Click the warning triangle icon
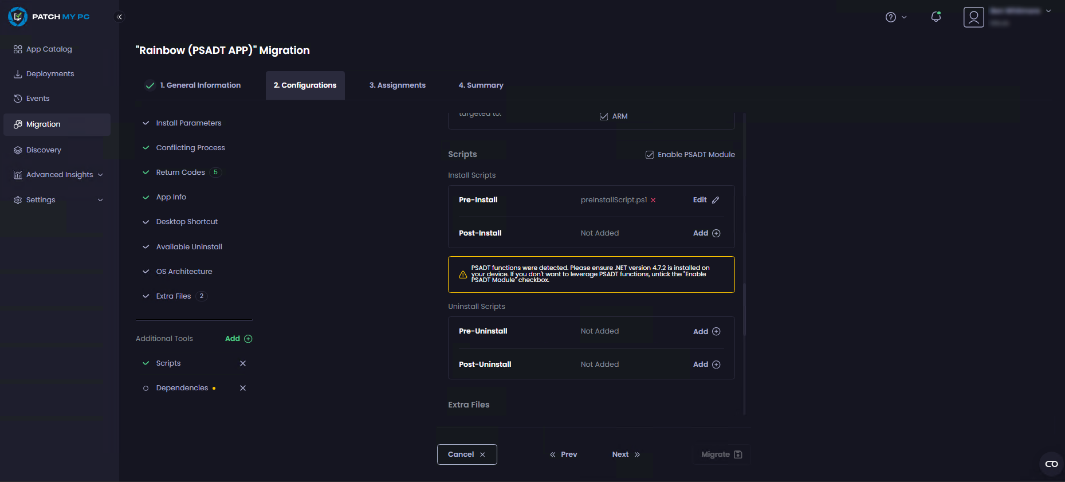Image resolution: width=1065 pixels, height=482 pixels. coord(463,275)
